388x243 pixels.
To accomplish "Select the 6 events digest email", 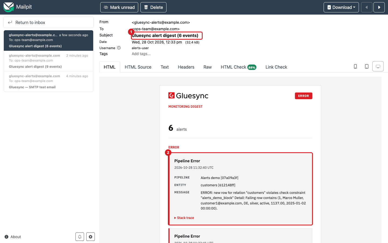I will [x=48, y=40].
